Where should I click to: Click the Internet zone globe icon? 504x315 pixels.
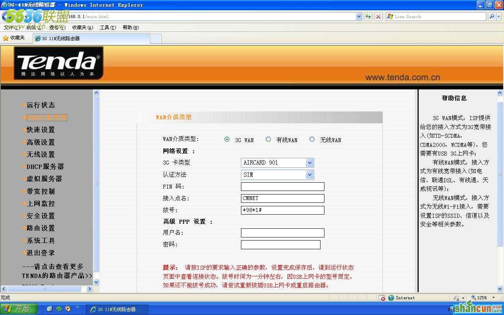click(x=391, y=298)
